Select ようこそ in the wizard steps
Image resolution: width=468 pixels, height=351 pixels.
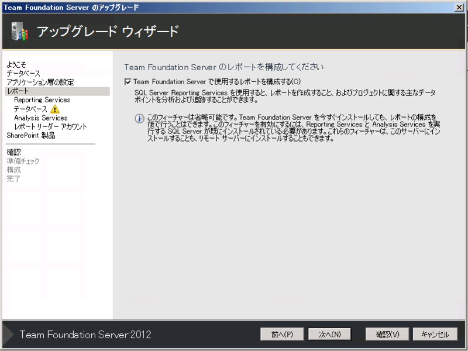[x=16, y=64]
